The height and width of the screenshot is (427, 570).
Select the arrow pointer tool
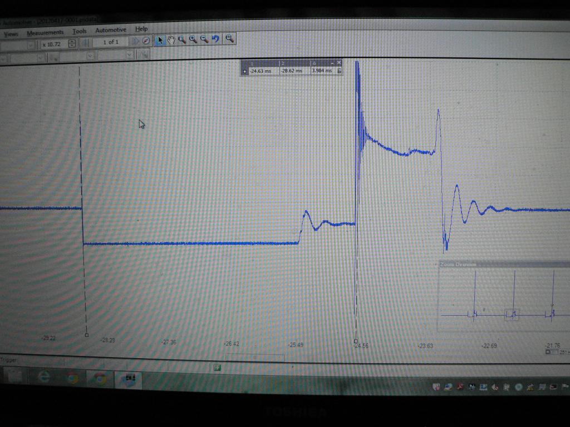click(x=160, y=40)
